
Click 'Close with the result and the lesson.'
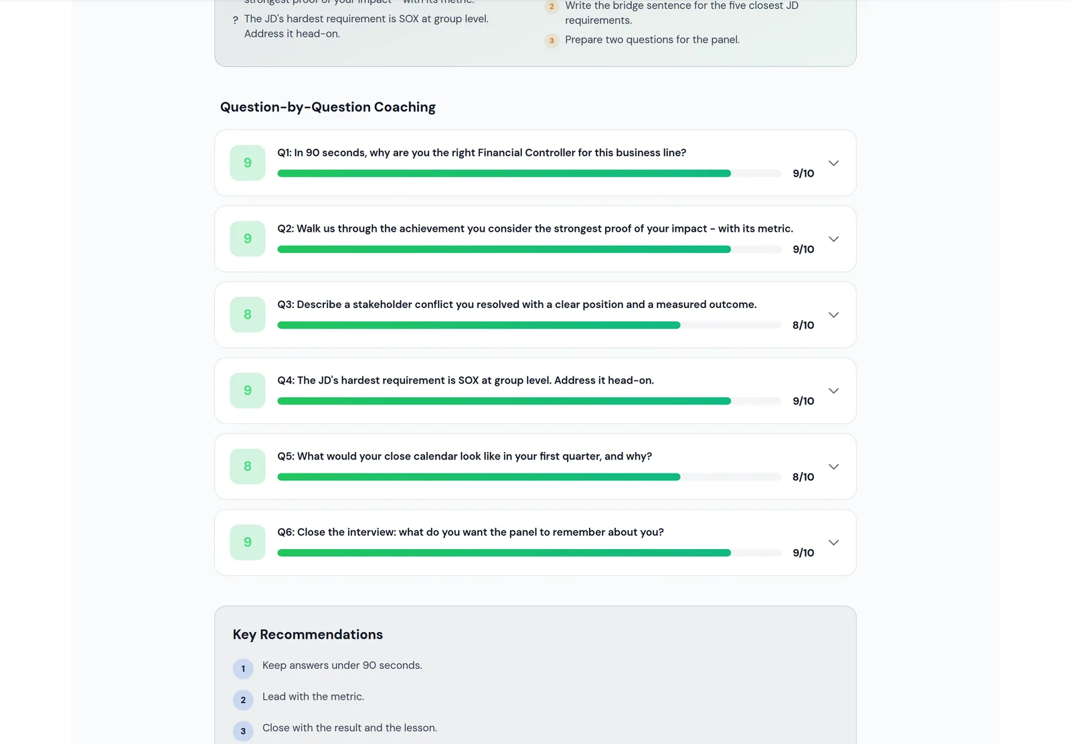click(349, 728)
